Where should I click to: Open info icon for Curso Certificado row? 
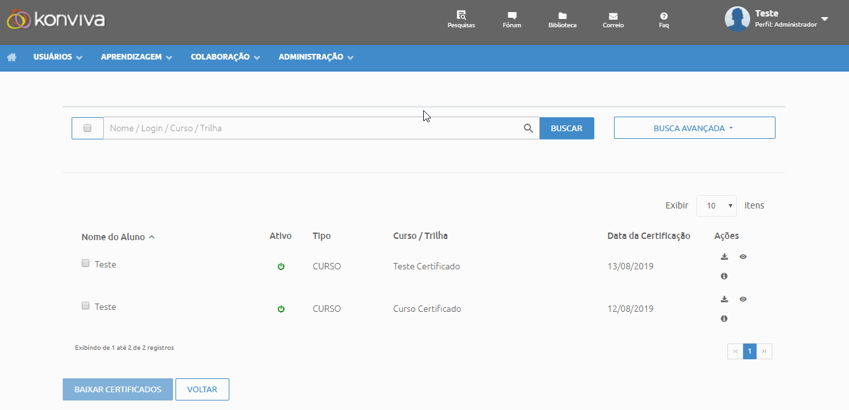click(724, 319)
